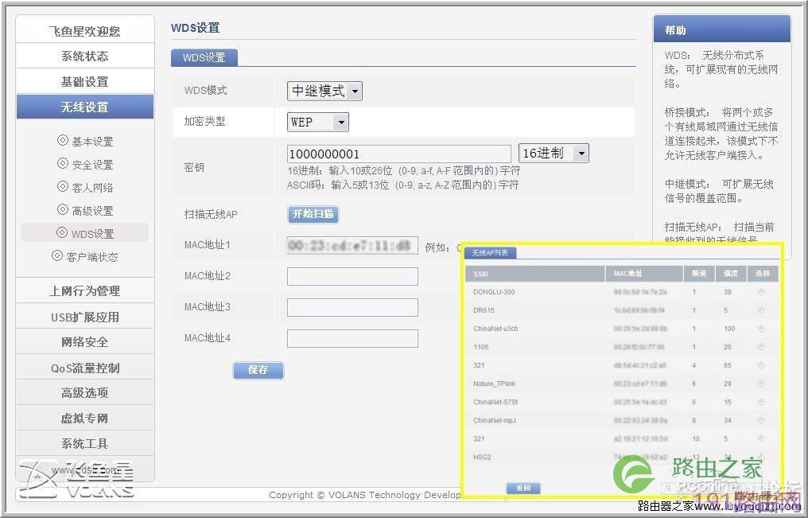Open the QoS流量控制 section
The width and height of the screenshot is (808, 518).
click(x=85, y=368)
